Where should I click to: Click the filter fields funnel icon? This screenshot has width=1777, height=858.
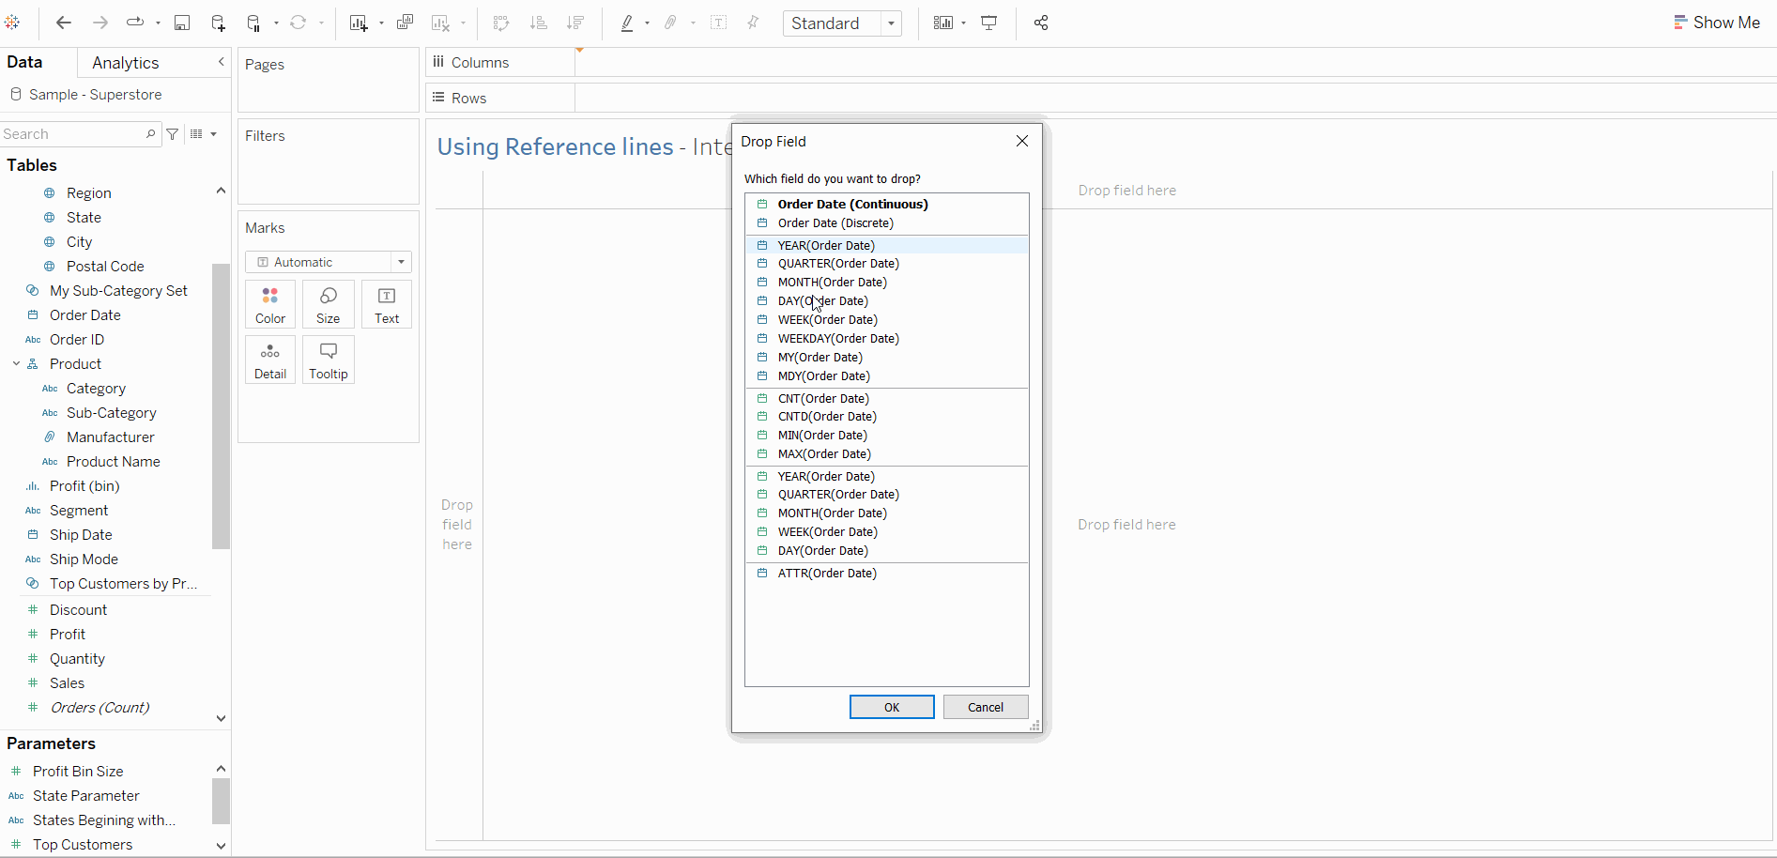pyautogui.click(x=173, y=134)
